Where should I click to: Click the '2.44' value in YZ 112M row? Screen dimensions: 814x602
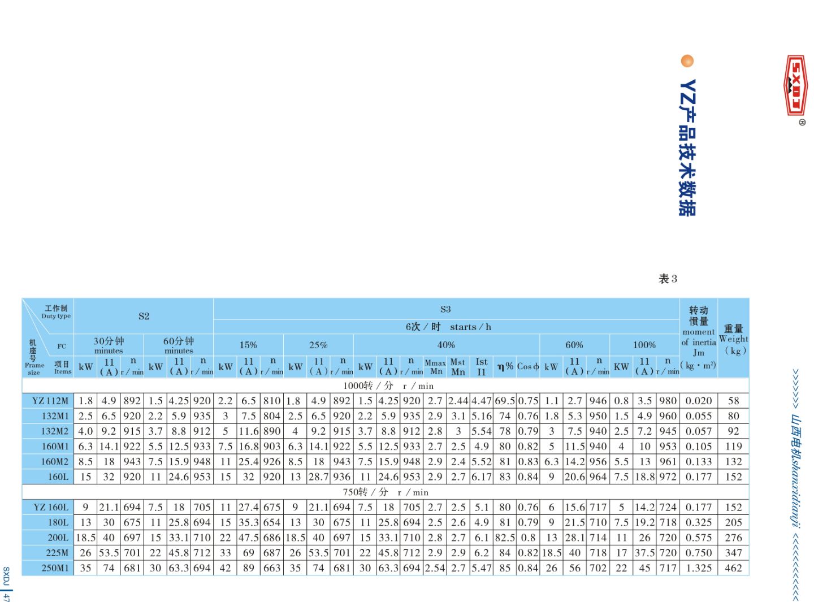coord(458,401)
